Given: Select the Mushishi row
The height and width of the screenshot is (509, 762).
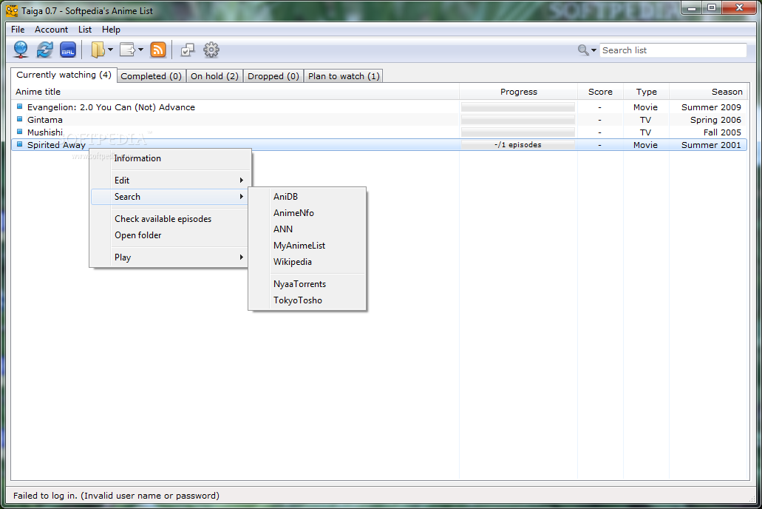Looking at the screenshot, I should click(x=379, y=132).
